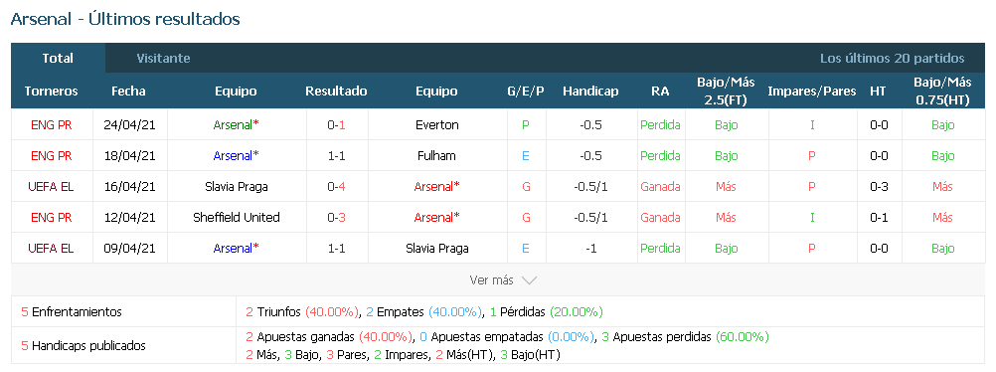This screenshot has width=996, height=372.
Task: Open Everton team link
Action: (436, 125)
